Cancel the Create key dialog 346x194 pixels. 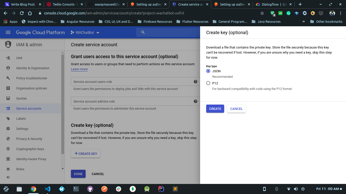pos(236,109)
